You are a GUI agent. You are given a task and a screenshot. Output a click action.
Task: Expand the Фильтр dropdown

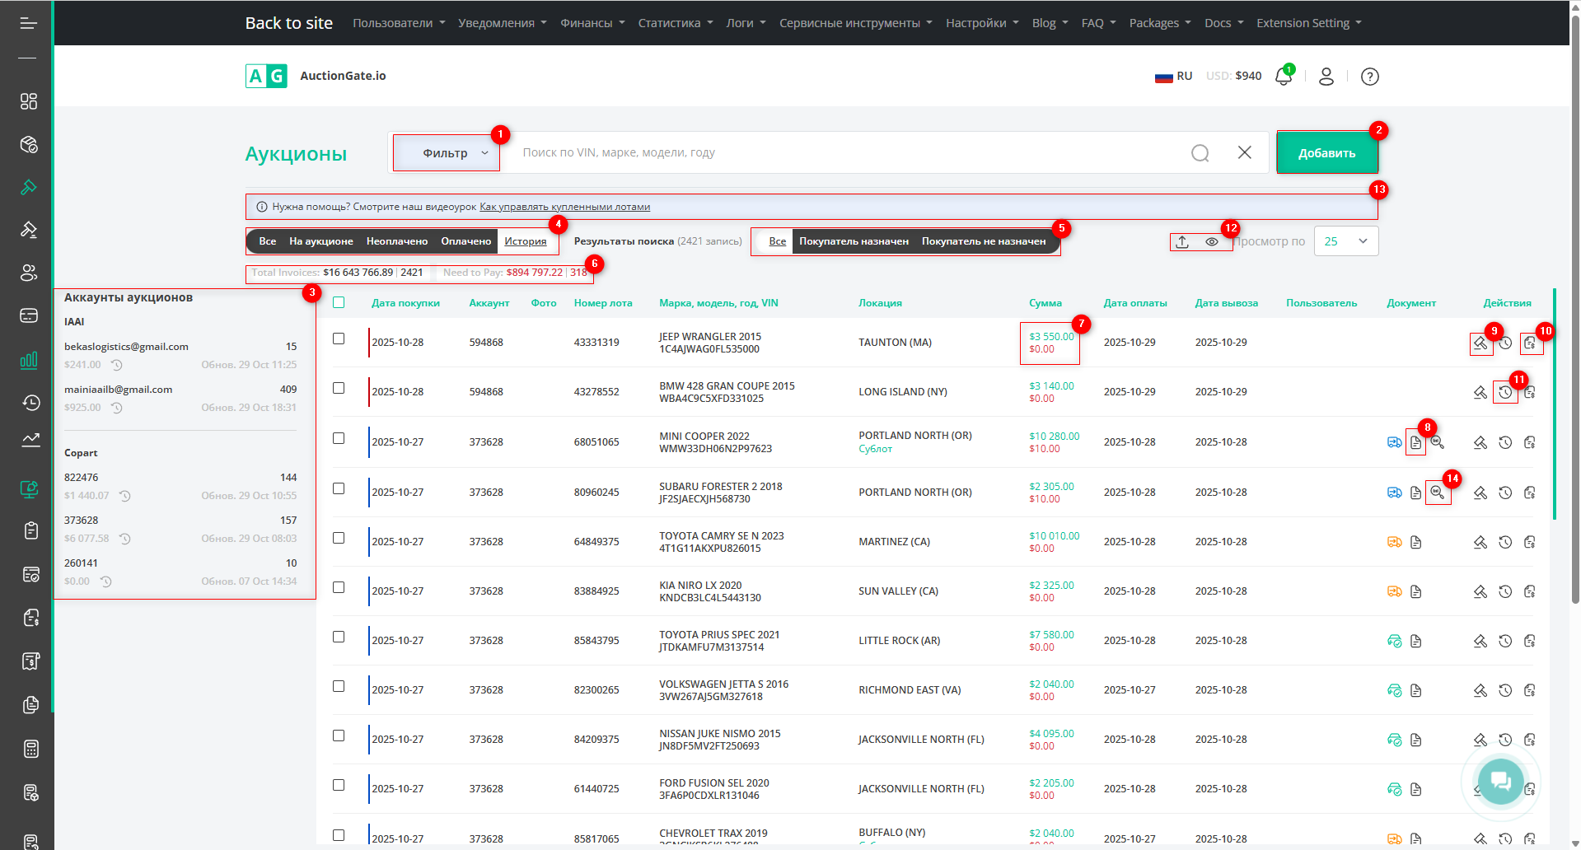(x=446, y=153)
